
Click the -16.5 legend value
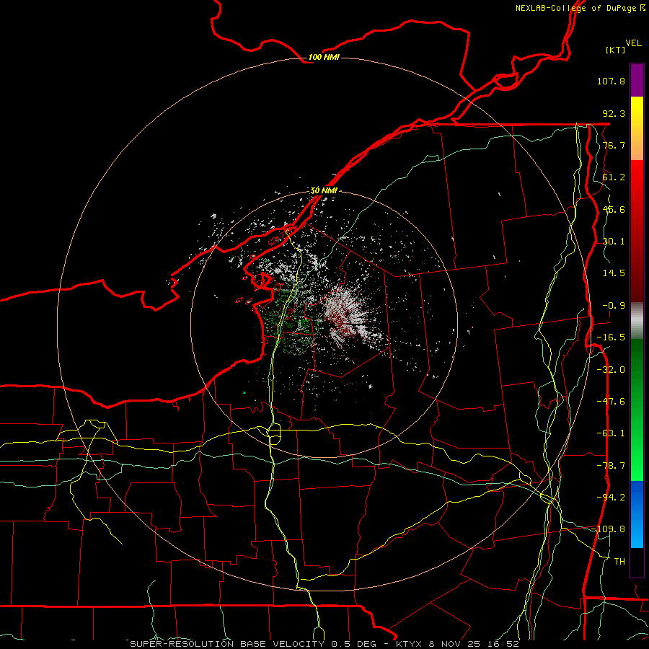coord(611,337)
